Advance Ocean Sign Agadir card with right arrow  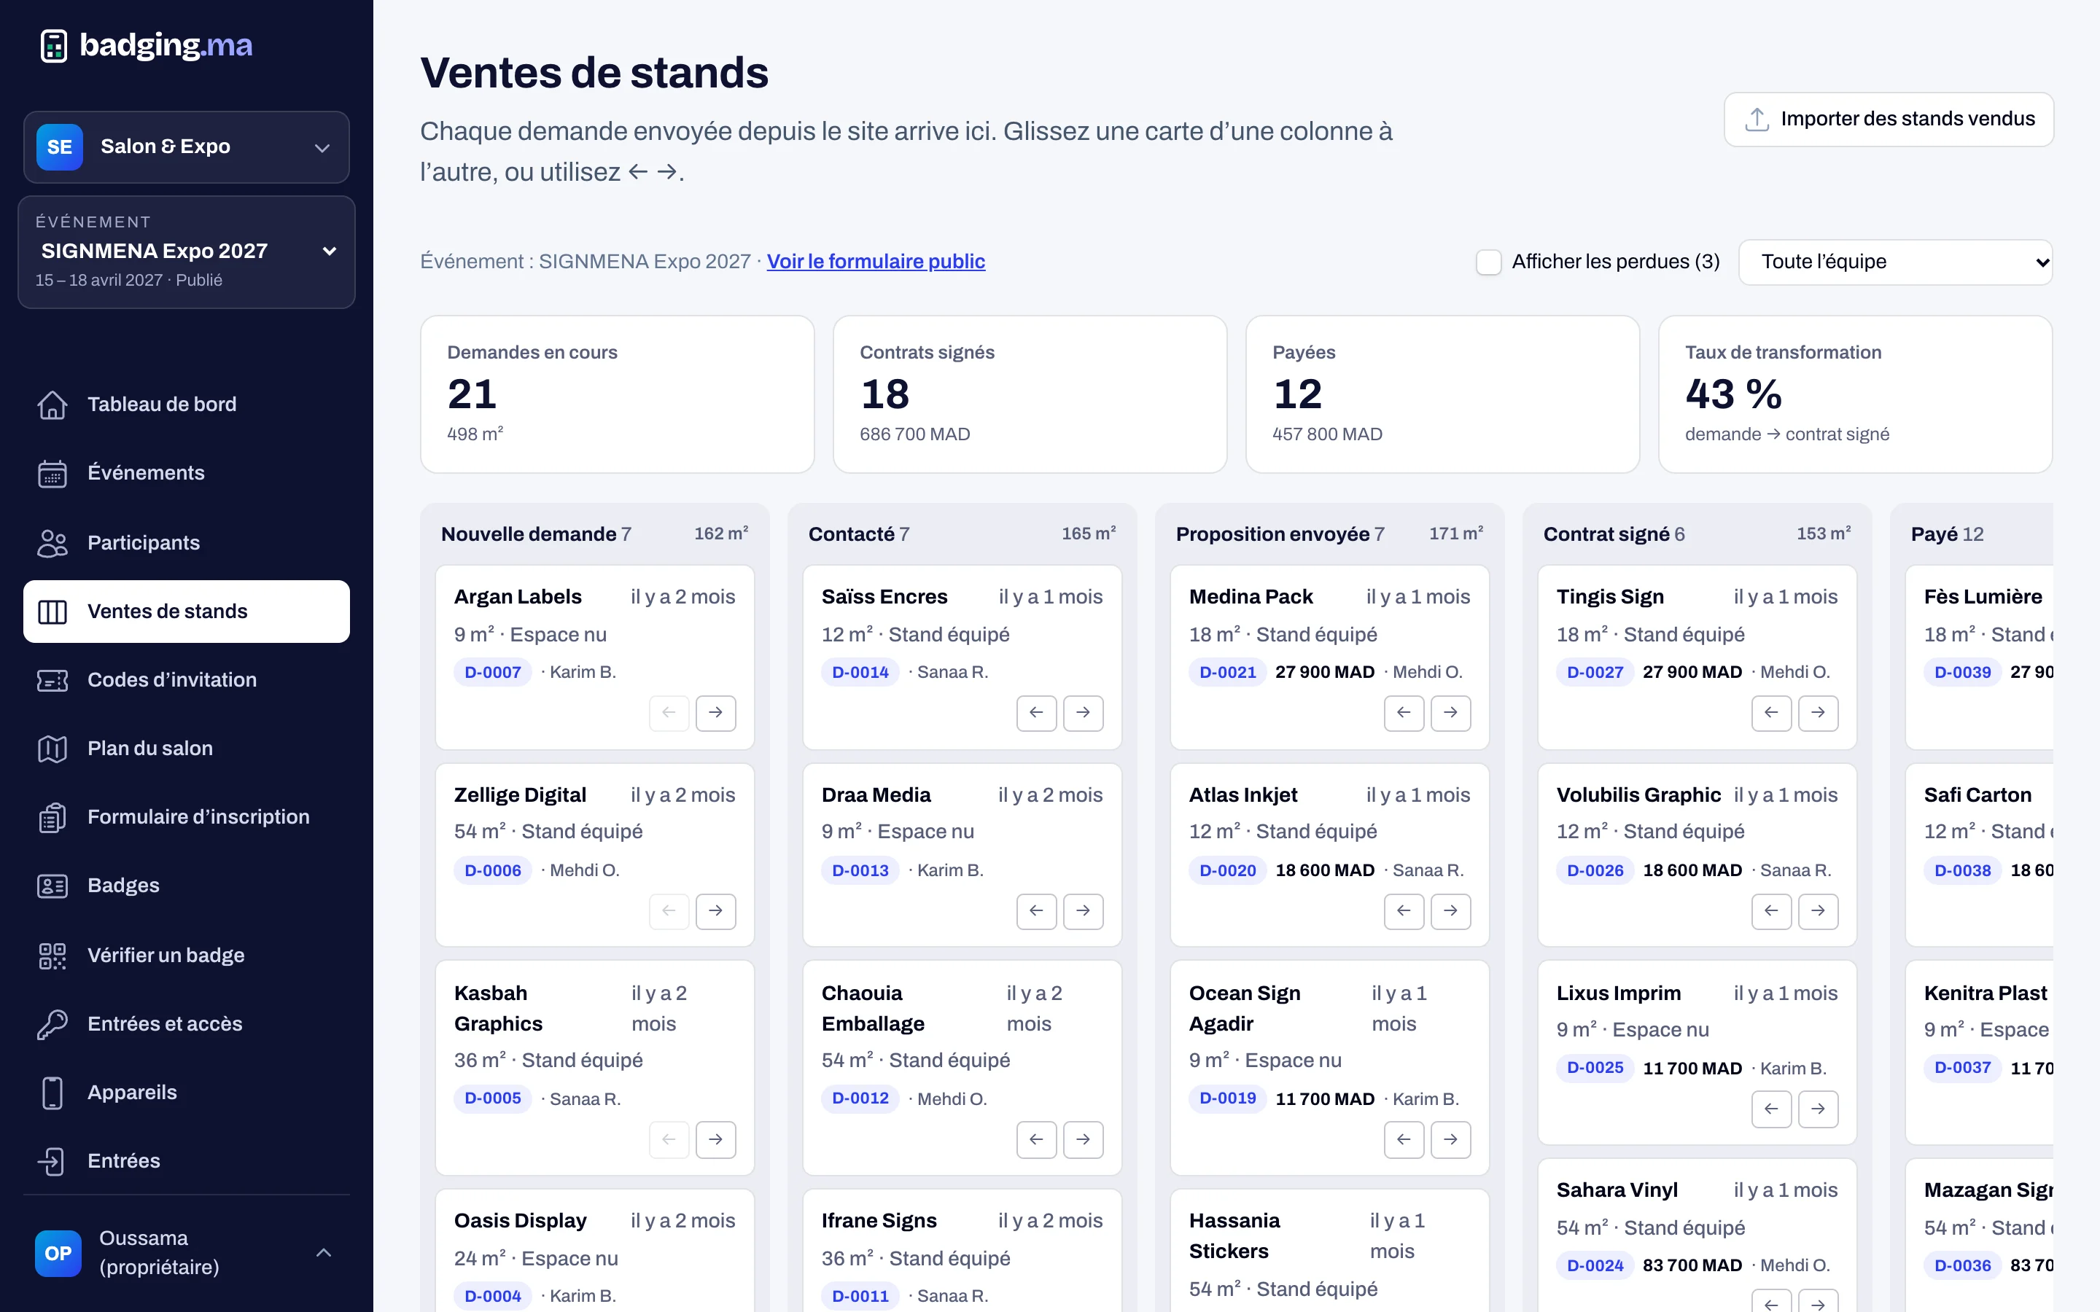pyautogui.click(x=1450, y=1139)
